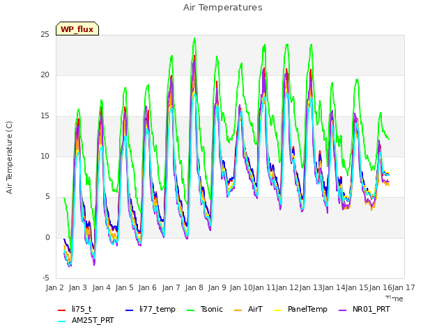Click the -5 y-axis tick label
Image resolution: width=446 pixels, height=334 pixels.
tap(46, 278)
